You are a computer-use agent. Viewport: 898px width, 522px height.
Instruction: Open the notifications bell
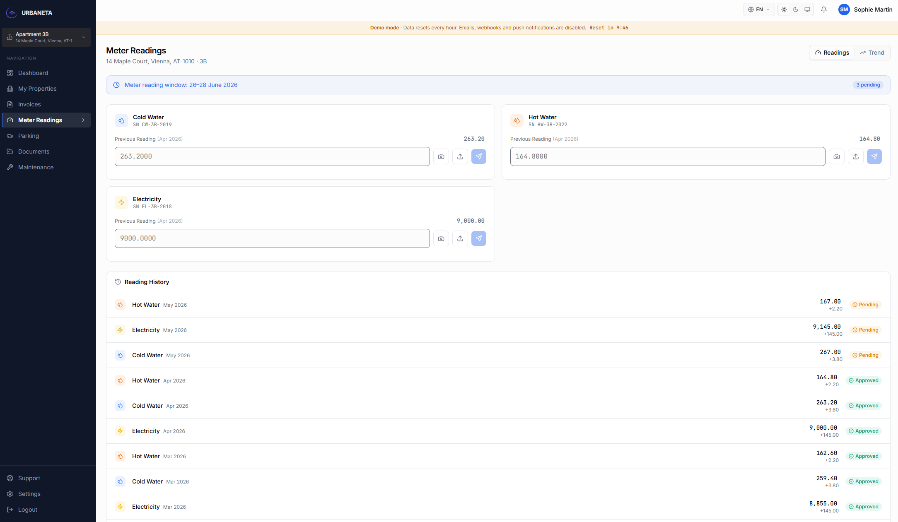click(824, 10)
